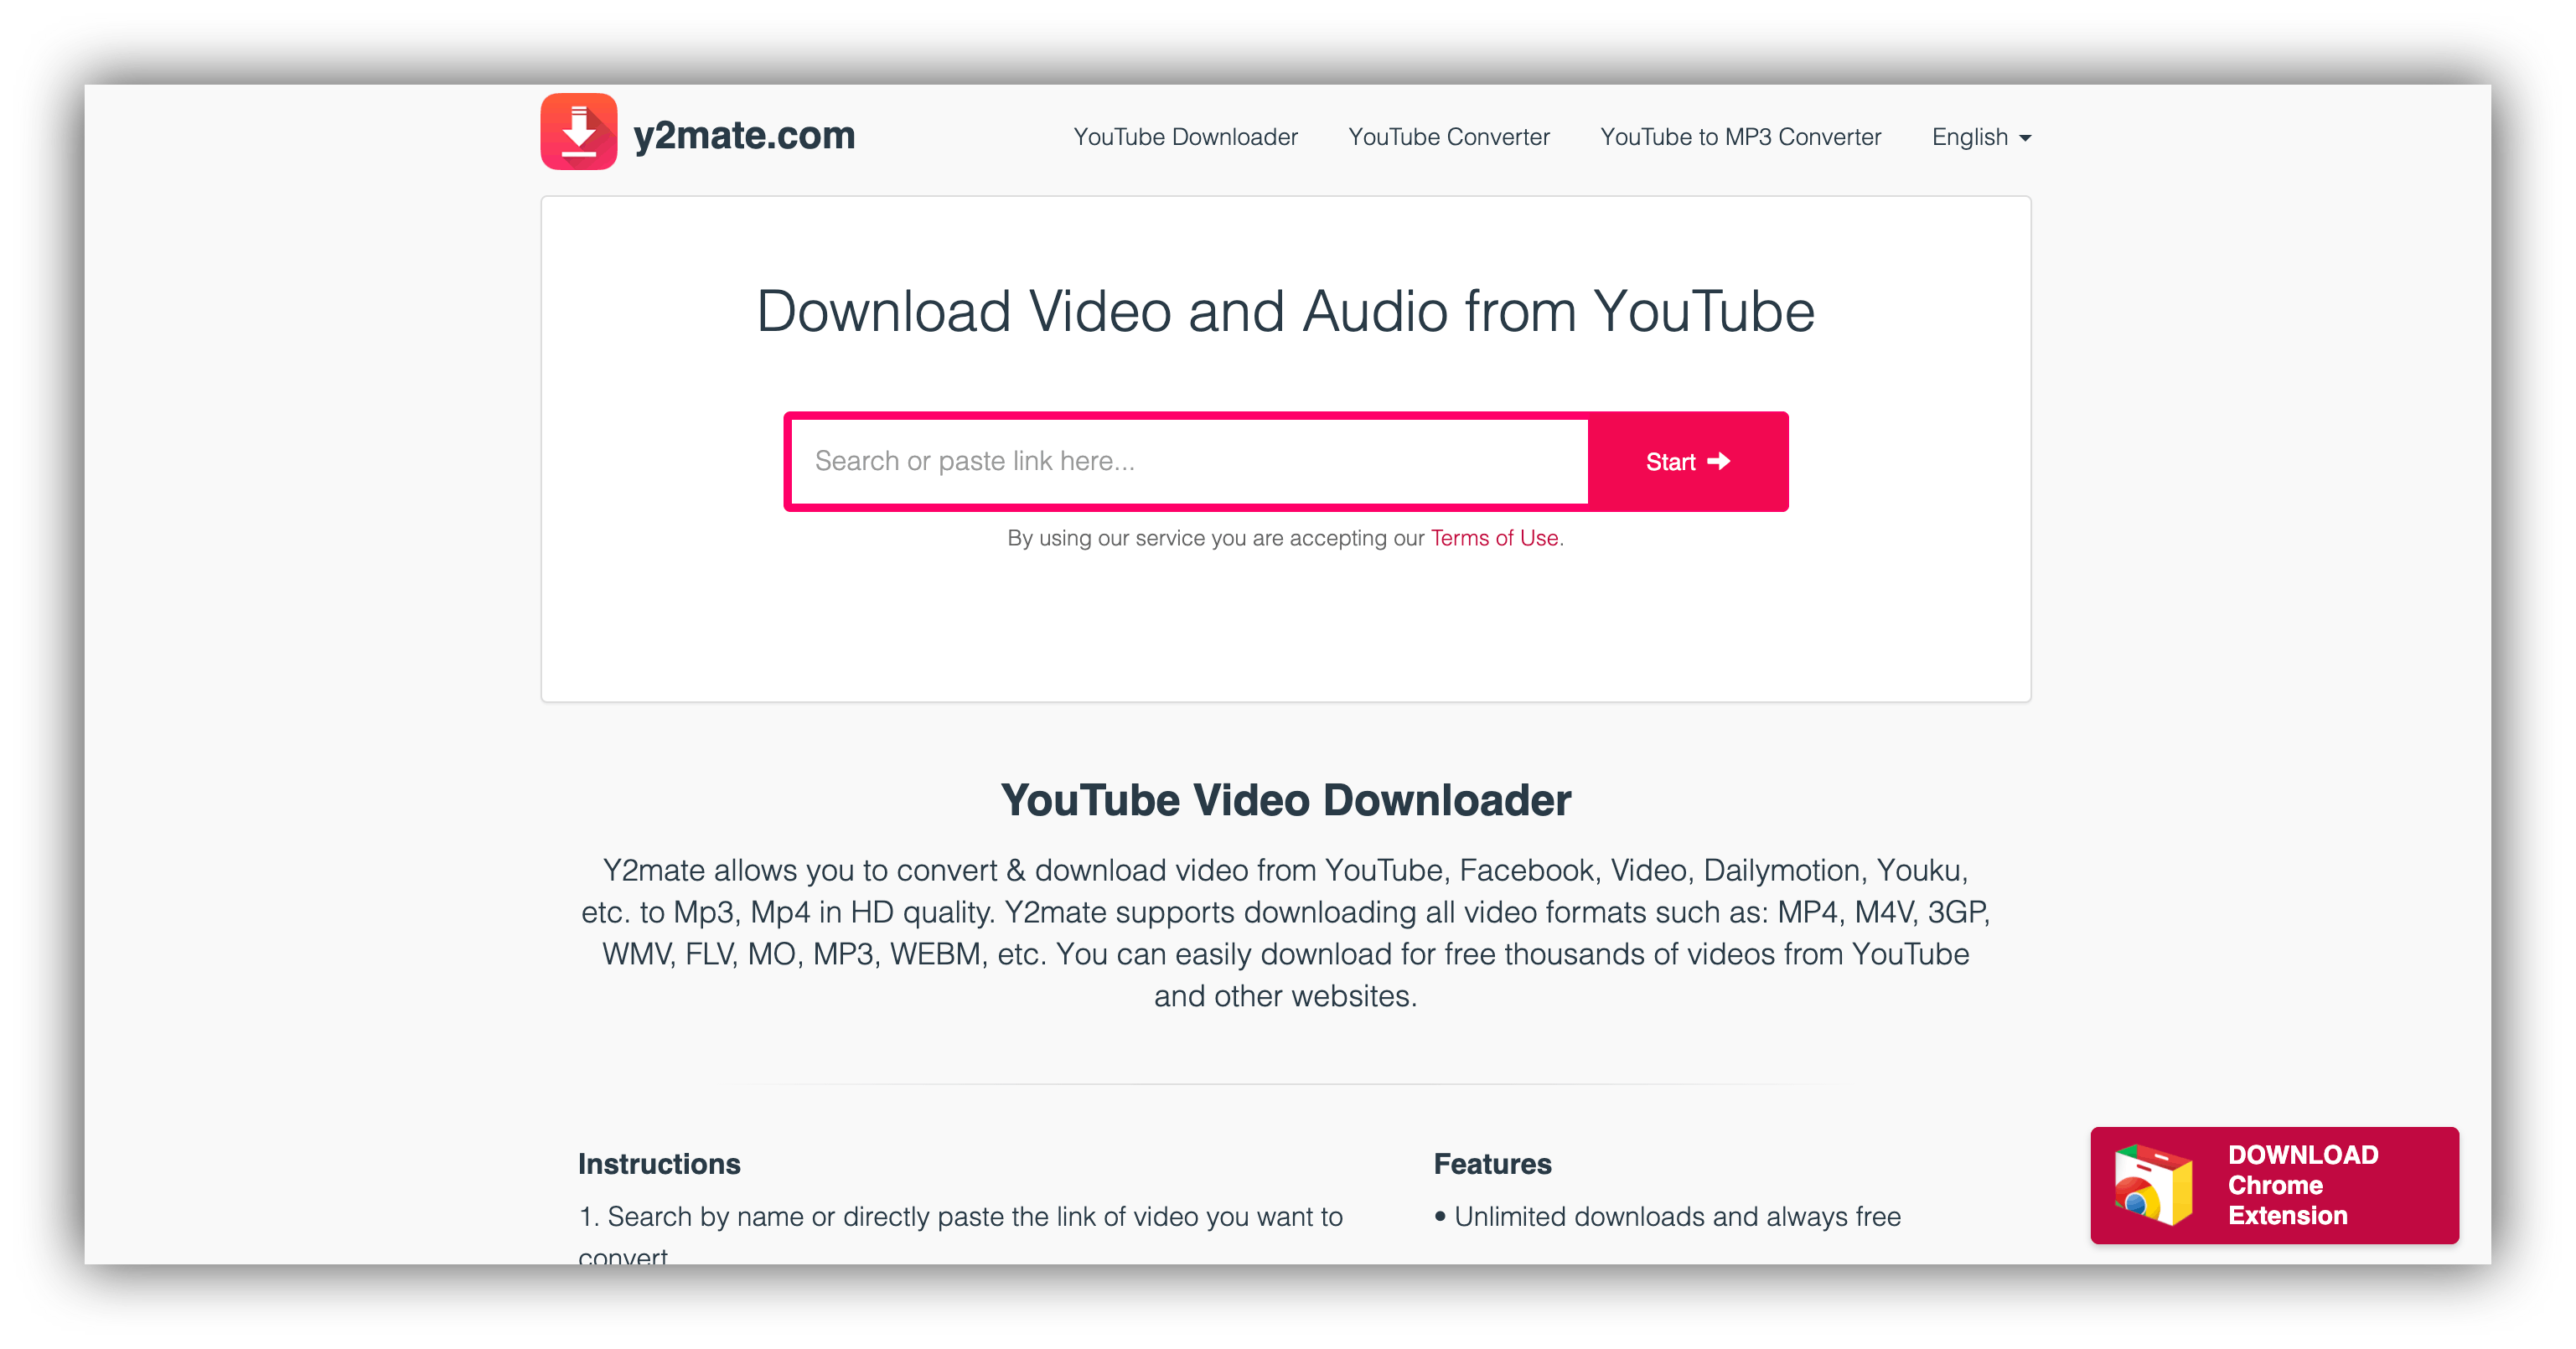Select the YouTube to MP3 Converter tab
2576x1349 pixels.
pos(1738,137)
